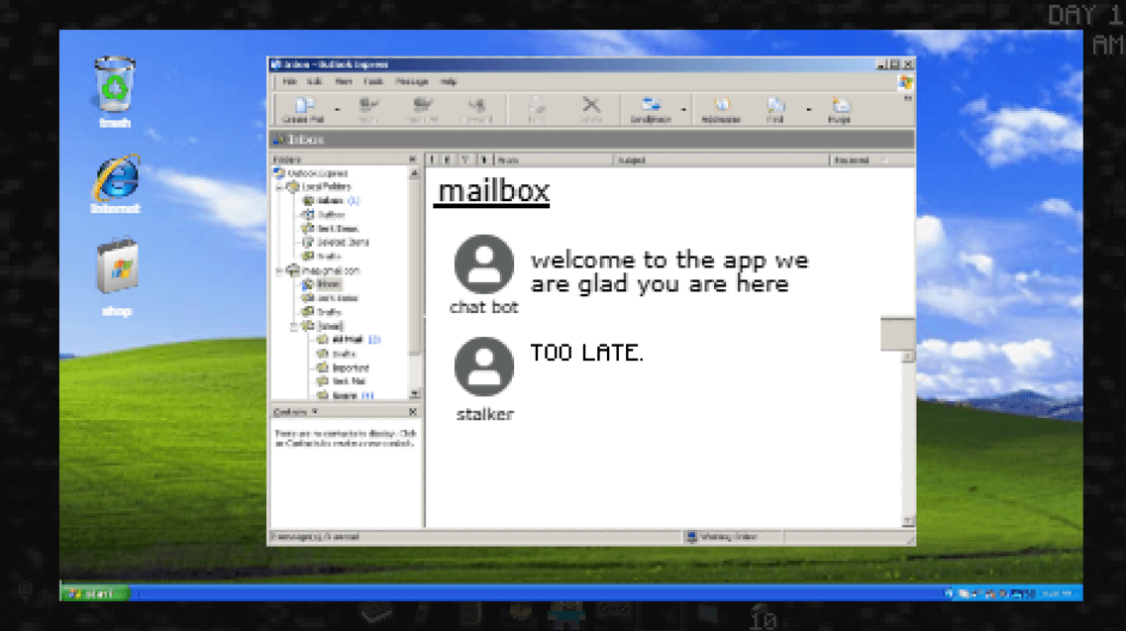Close the Contacts pane
The image size is (1126, 631).
(413, 412)
